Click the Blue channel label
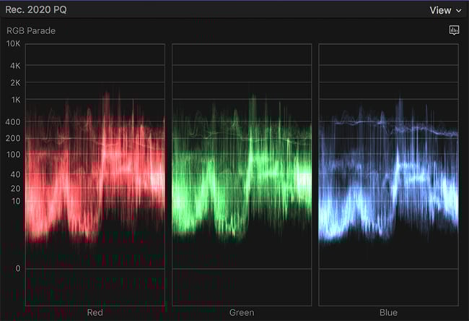Screen dimensions: 469x321 388,312
